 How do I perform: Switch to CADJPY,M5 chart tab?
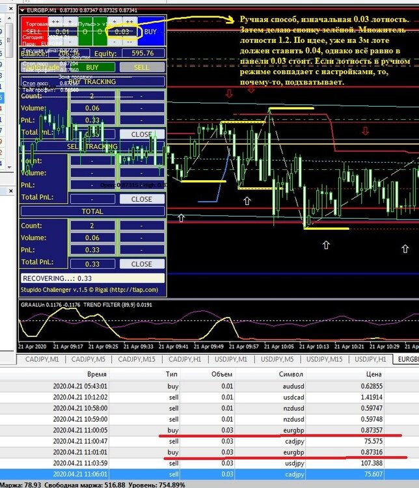click(x=88, y=359)
